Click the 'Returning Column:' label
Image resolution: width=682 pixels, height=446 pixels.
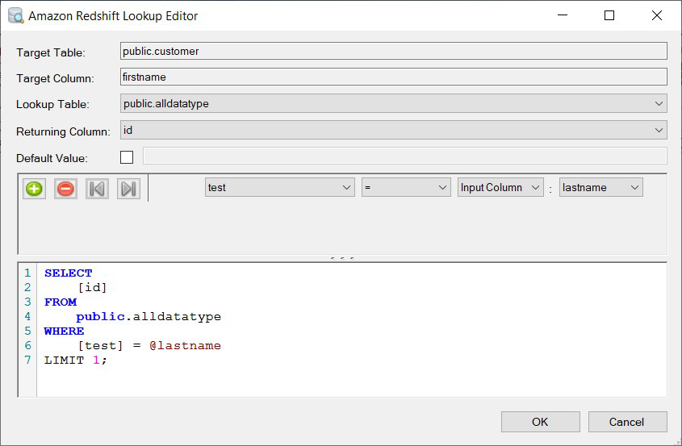[63, 131]
